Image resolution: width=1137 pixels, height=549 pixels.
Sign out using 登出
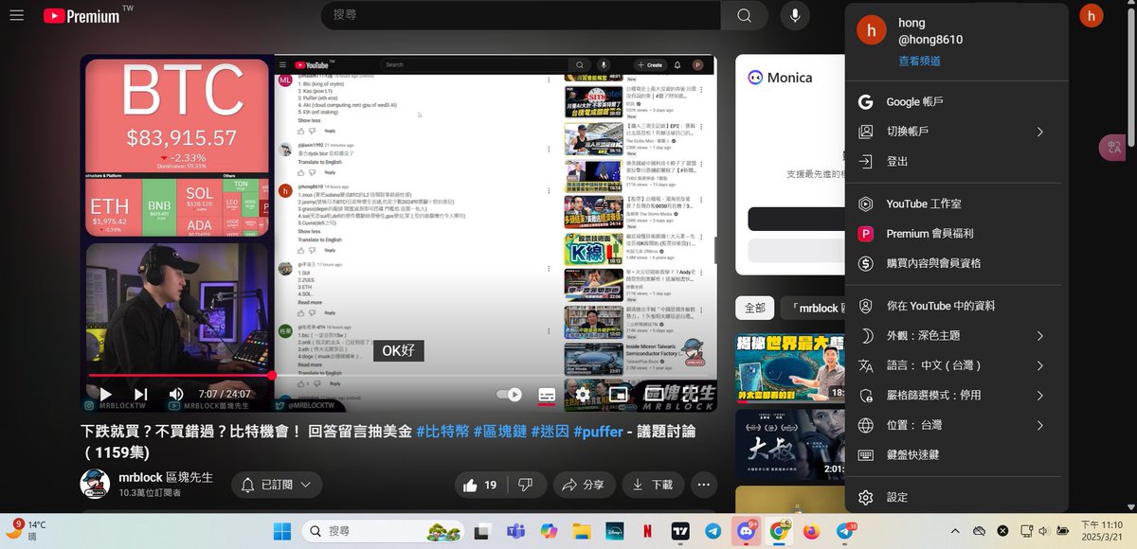click(x=956, y=162)
